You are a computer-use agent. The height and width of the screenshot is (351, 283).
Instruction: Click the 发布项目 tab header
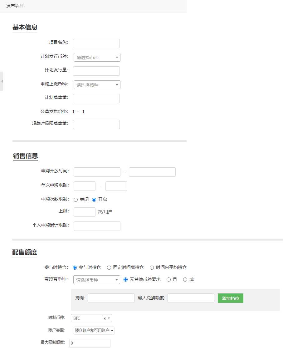[x=15, y=6]
